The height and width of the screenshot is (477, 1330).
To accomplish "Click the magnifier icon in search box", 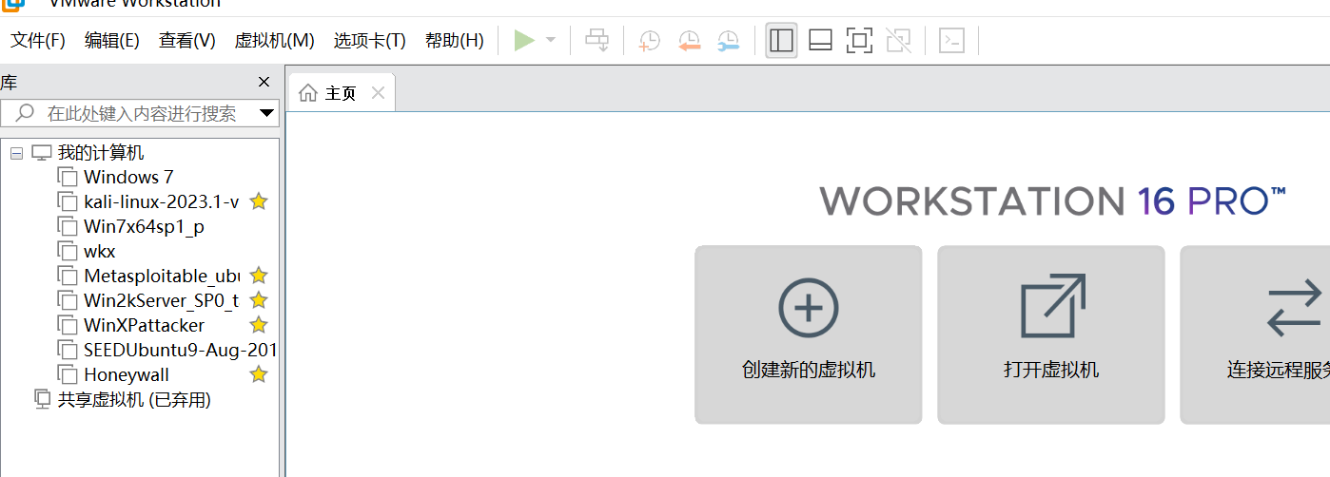I will (25, 113).
